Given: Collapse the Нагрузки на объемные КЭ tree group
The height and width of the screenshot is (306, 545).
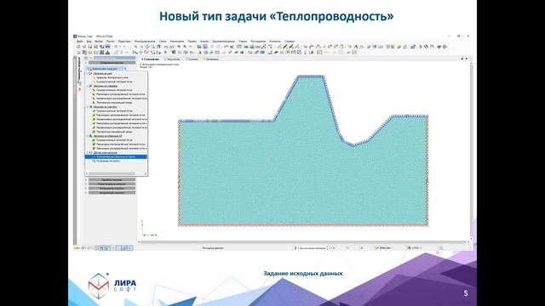Looking at the screenshot, I should point(88,136).
